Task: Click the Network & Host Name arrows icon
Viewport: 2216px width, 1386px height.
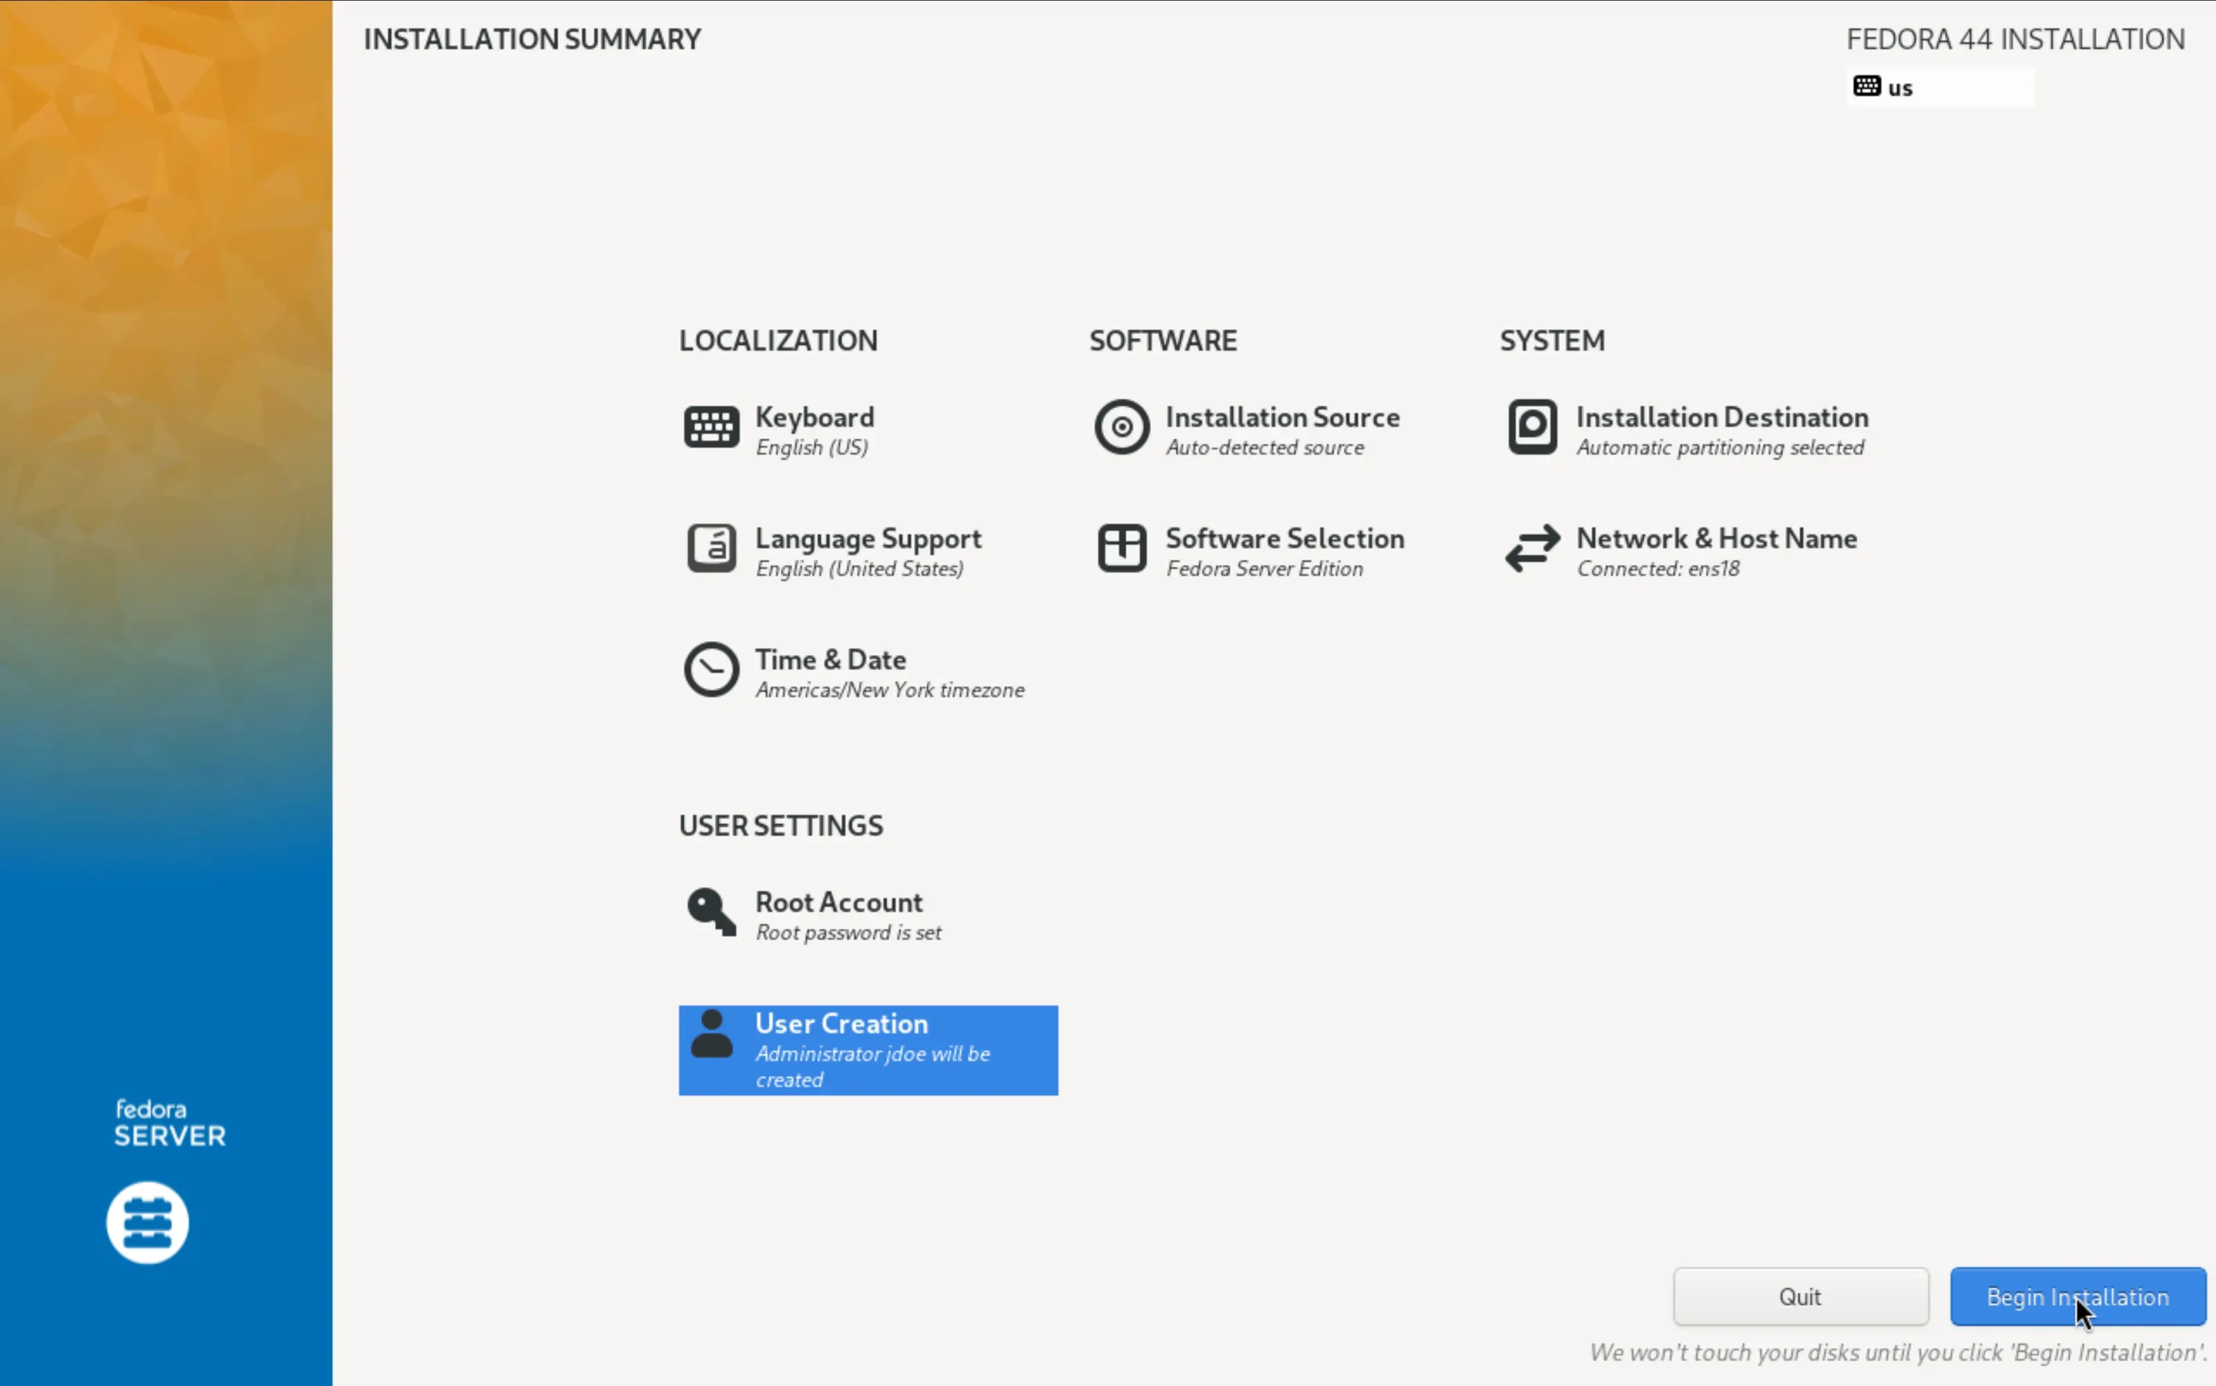Action: tap(1532, 548)
